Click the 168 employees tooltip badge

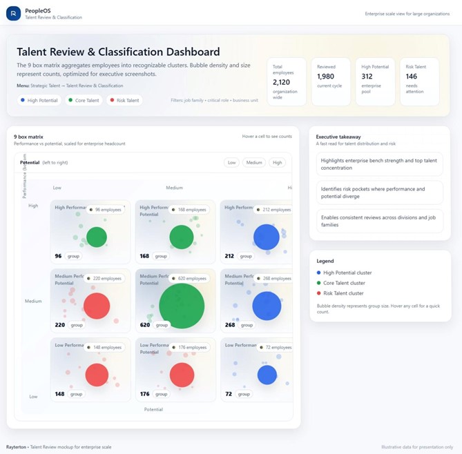190,210
